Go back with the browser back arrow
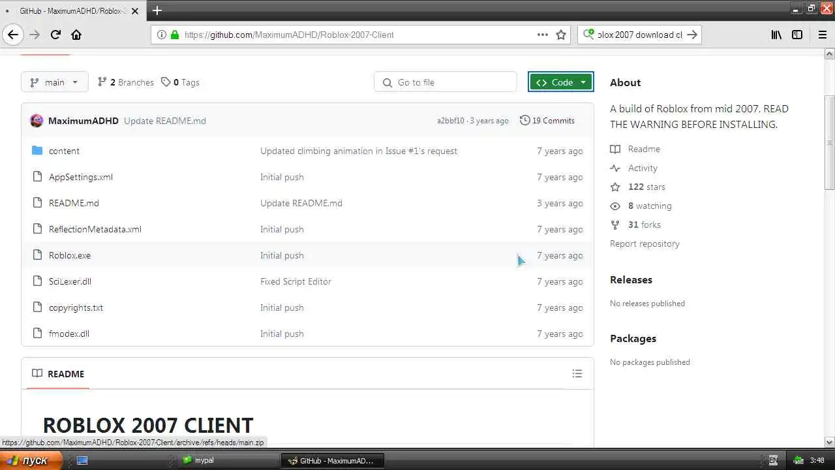Screen dimensions: 835x470 (13, 35)
